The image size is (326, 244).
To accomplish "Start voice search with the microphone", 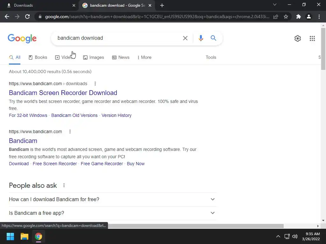I will 201,38.
